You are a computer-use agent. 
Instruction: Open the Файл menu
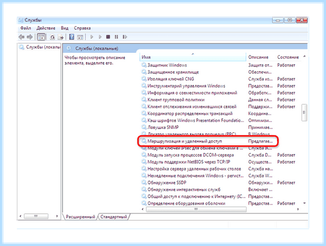tap(26, 28)
